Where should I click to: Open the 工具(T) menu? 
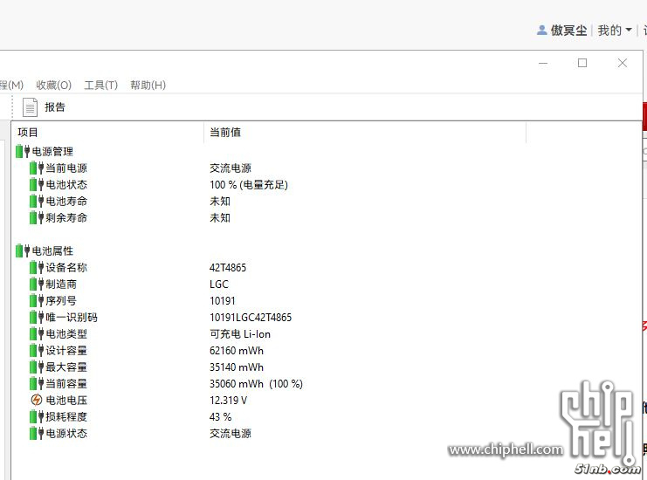(x=100, y=85)
